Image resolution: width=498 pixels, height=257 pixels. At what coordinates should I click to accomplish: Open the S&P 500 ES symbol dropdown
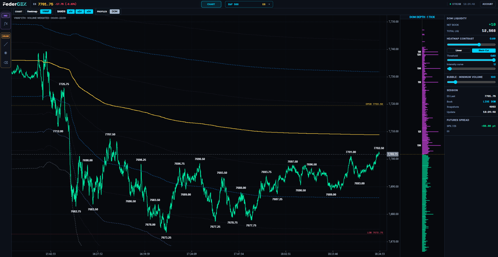point(249,4)
